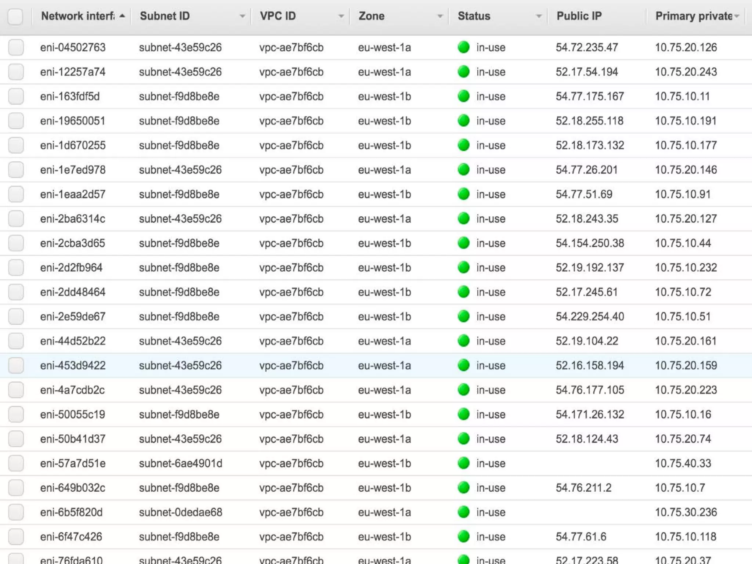Click subnet-6ae4901d subnet ID text
Viewport: 752px width, 564px height.
click(x=180, y=463)
